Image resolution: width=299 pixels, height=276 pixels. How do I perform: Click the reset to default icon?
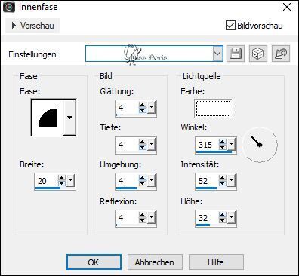[281, 54]
